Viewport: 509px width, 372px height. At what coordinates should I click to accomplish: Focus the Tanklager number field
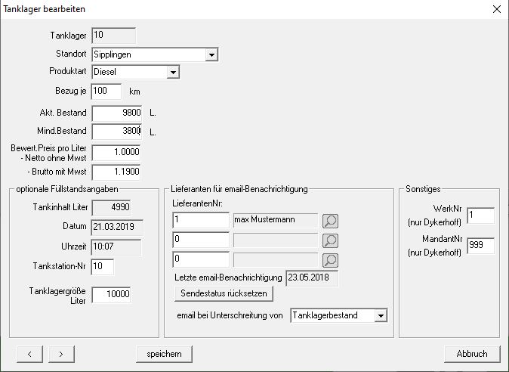click(x=113, y=36)
